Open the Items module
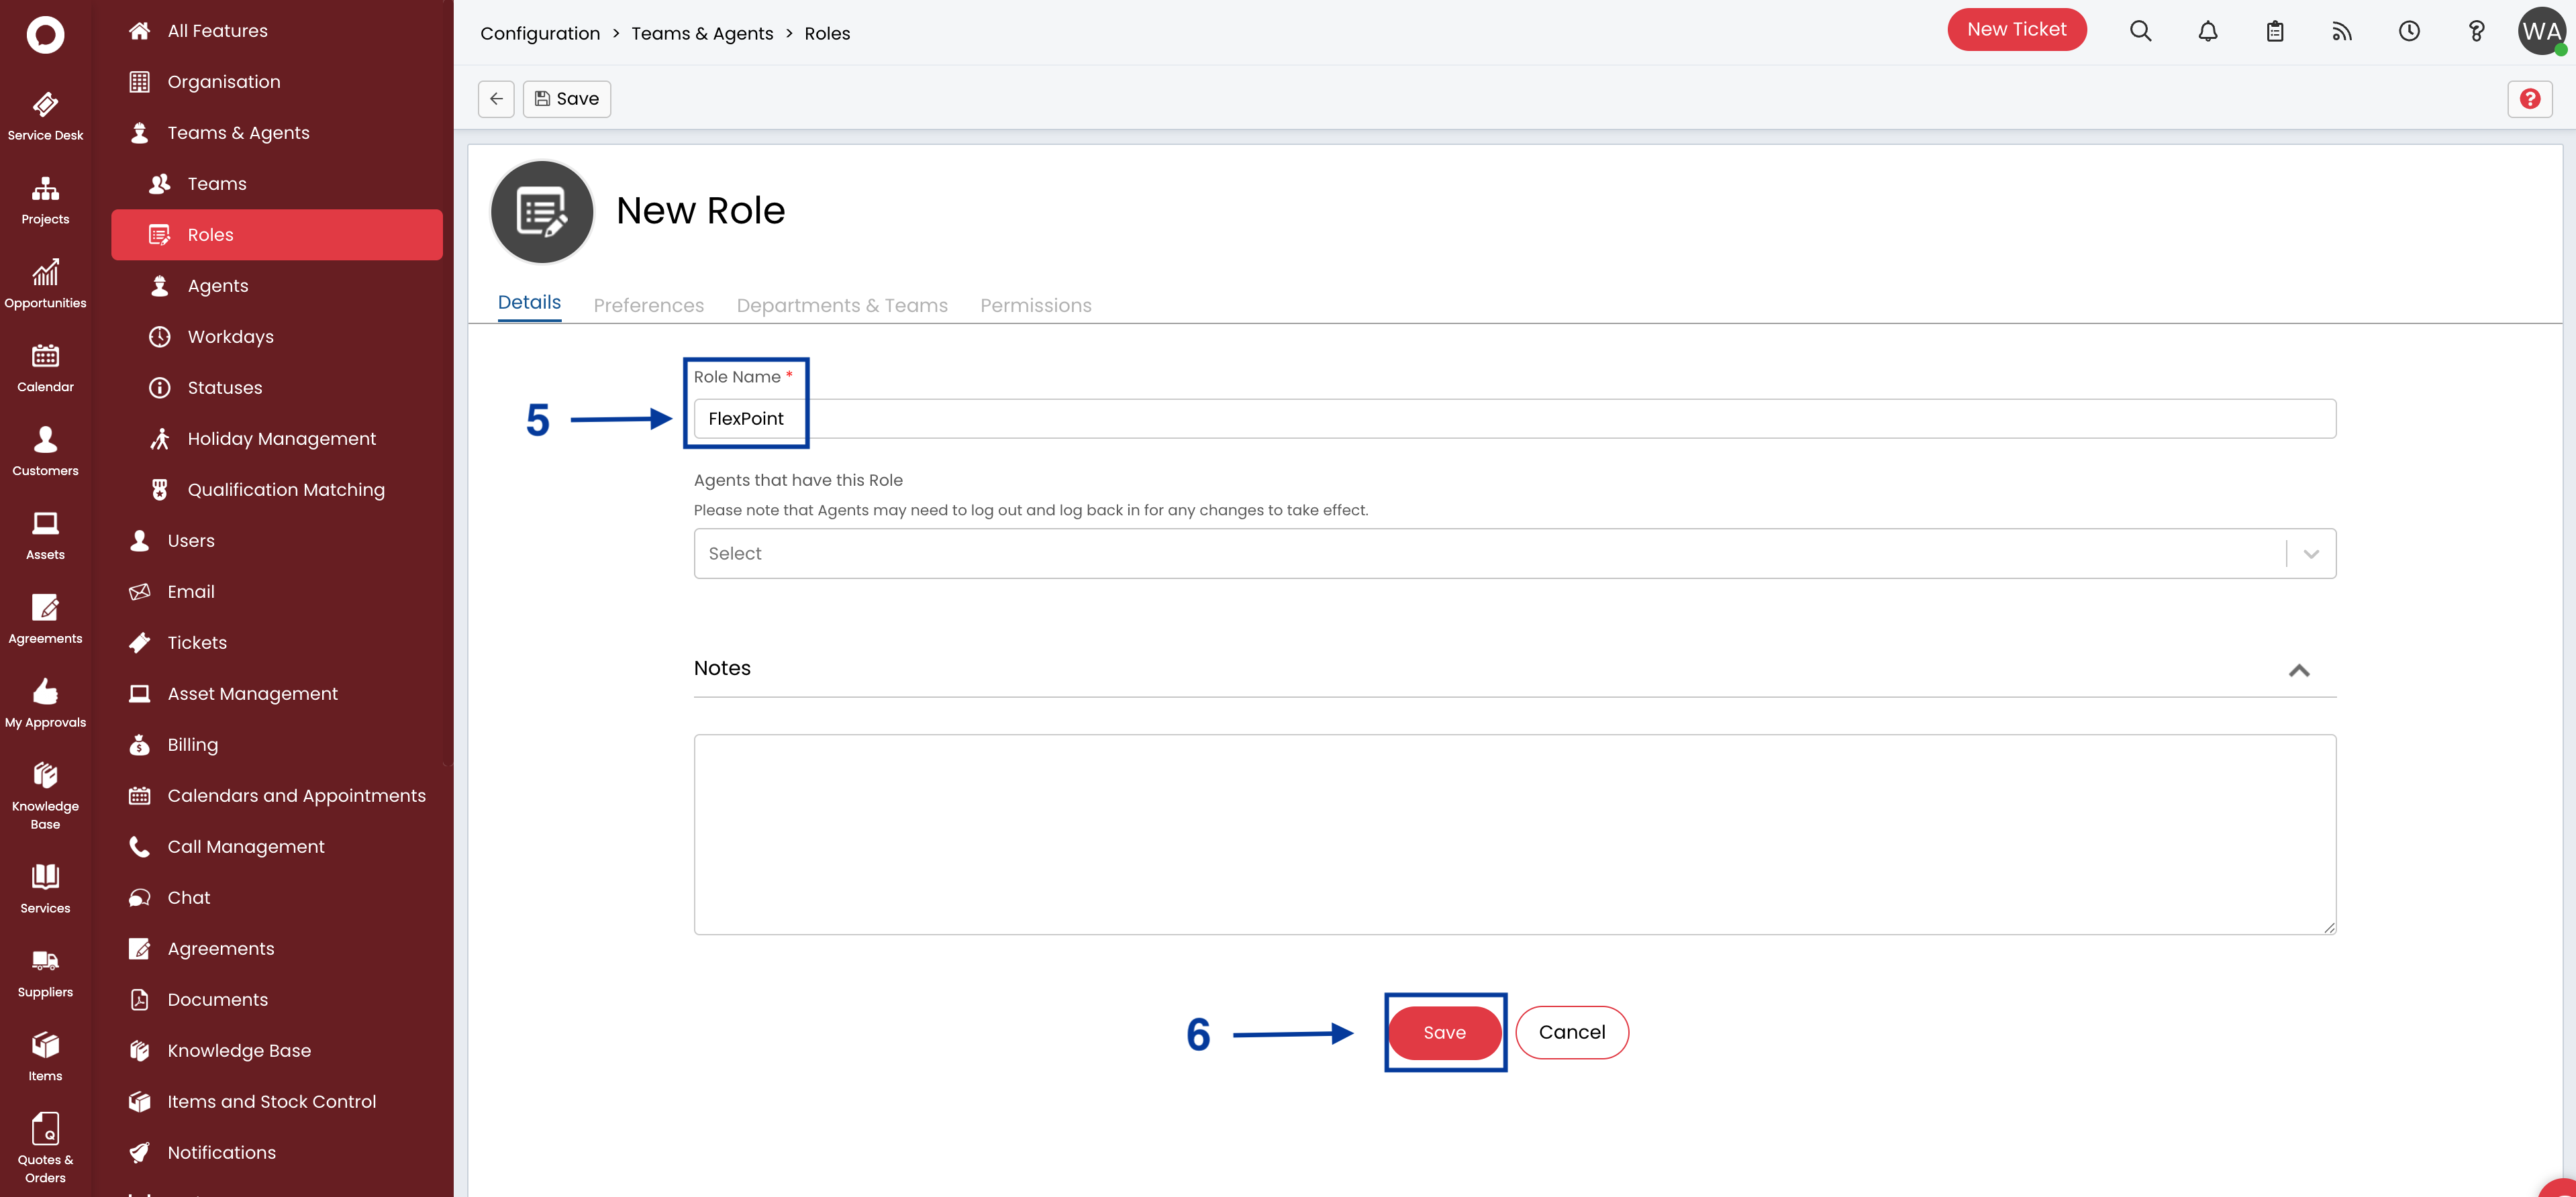This screenshot has width=2576, height=1197. click(45, 1057)
